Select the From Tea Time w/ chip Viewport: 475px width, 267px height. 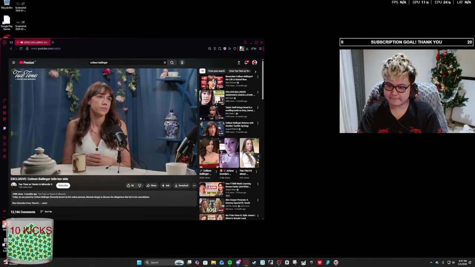click(x=240, y=71)
